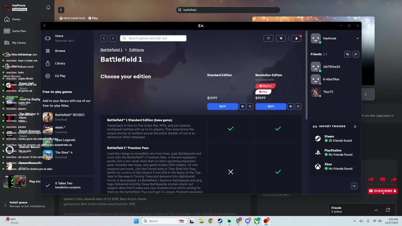Click the EA scrollbar

pos(306,75)
